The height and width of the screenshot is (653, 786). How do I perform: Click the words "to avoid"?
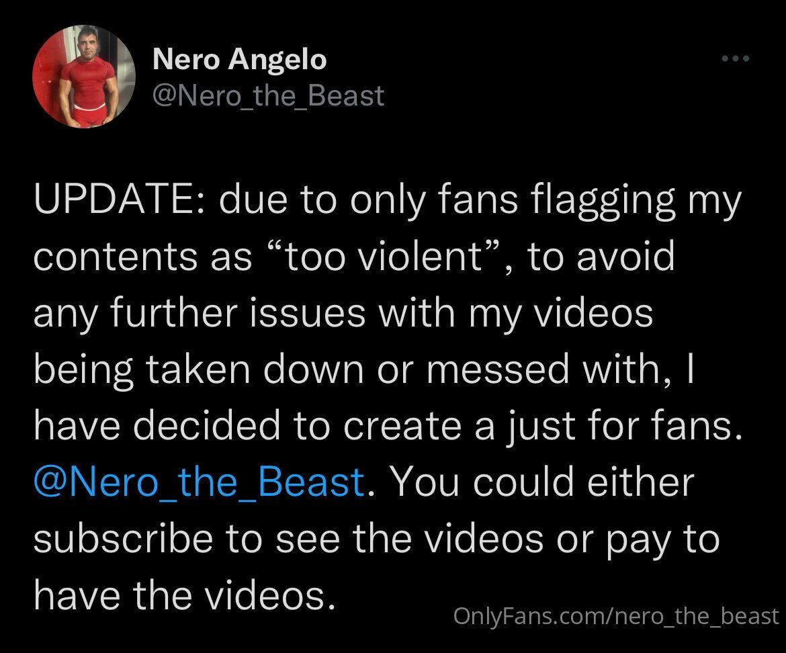pos(601,257)
